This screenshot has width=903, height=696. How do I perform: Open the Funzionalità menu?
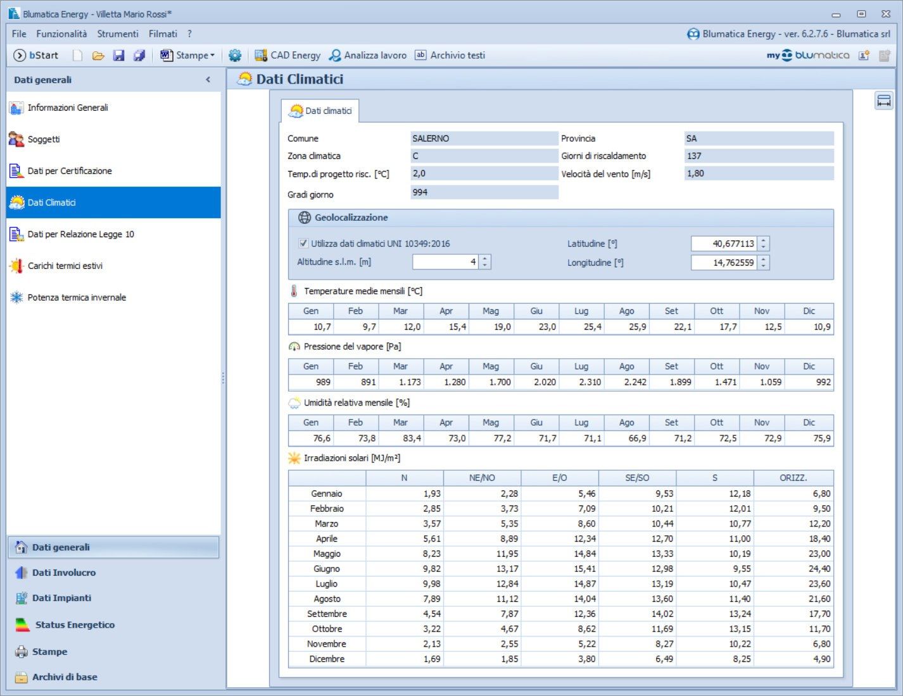tap(61, 34)
